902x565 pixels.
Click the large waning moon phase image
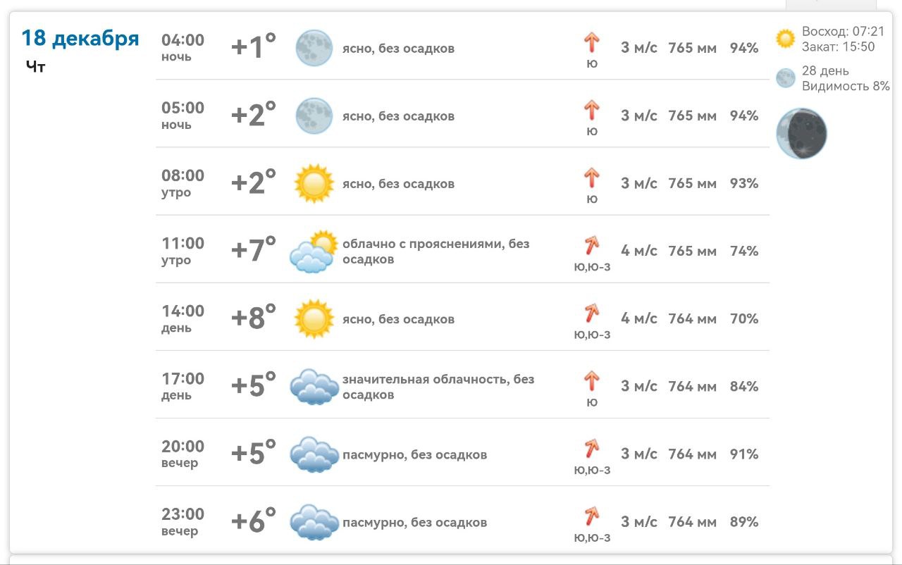tap(801, 133)
